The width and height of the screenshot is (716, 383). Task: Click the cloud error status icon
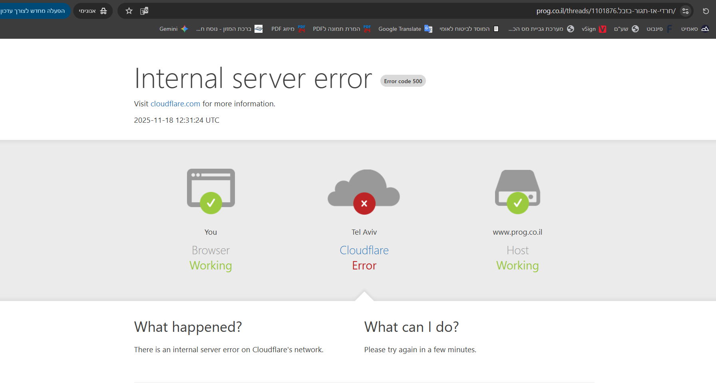(364, 192)
